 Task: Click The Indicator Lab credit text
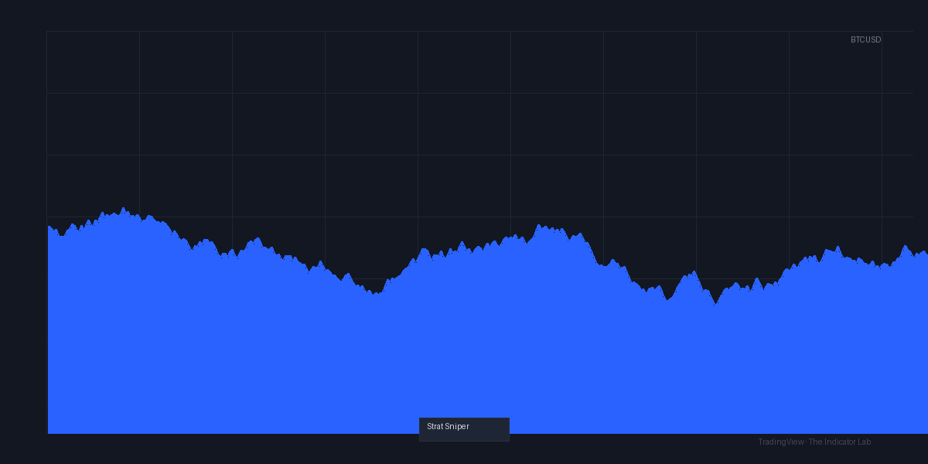point(839,442)
